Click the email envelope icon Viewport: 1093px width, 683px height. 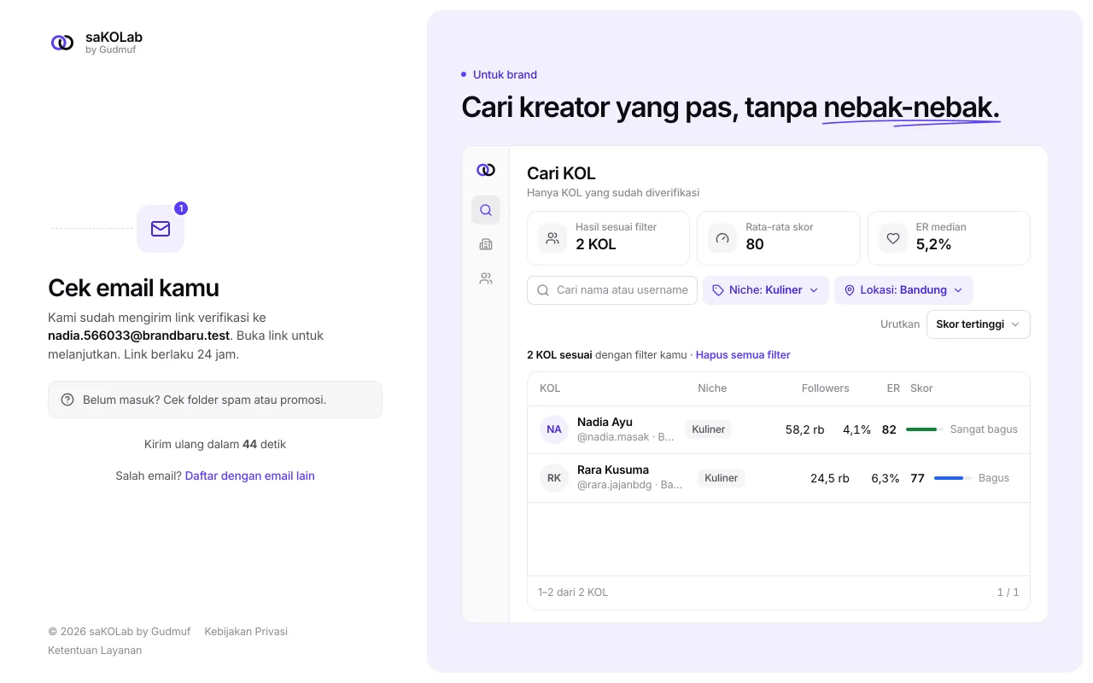(161, 229)
